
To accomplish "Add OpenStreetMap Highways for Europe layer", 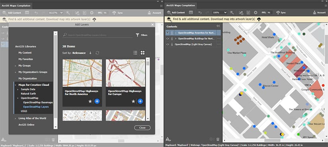I will (x=140, y=101).
